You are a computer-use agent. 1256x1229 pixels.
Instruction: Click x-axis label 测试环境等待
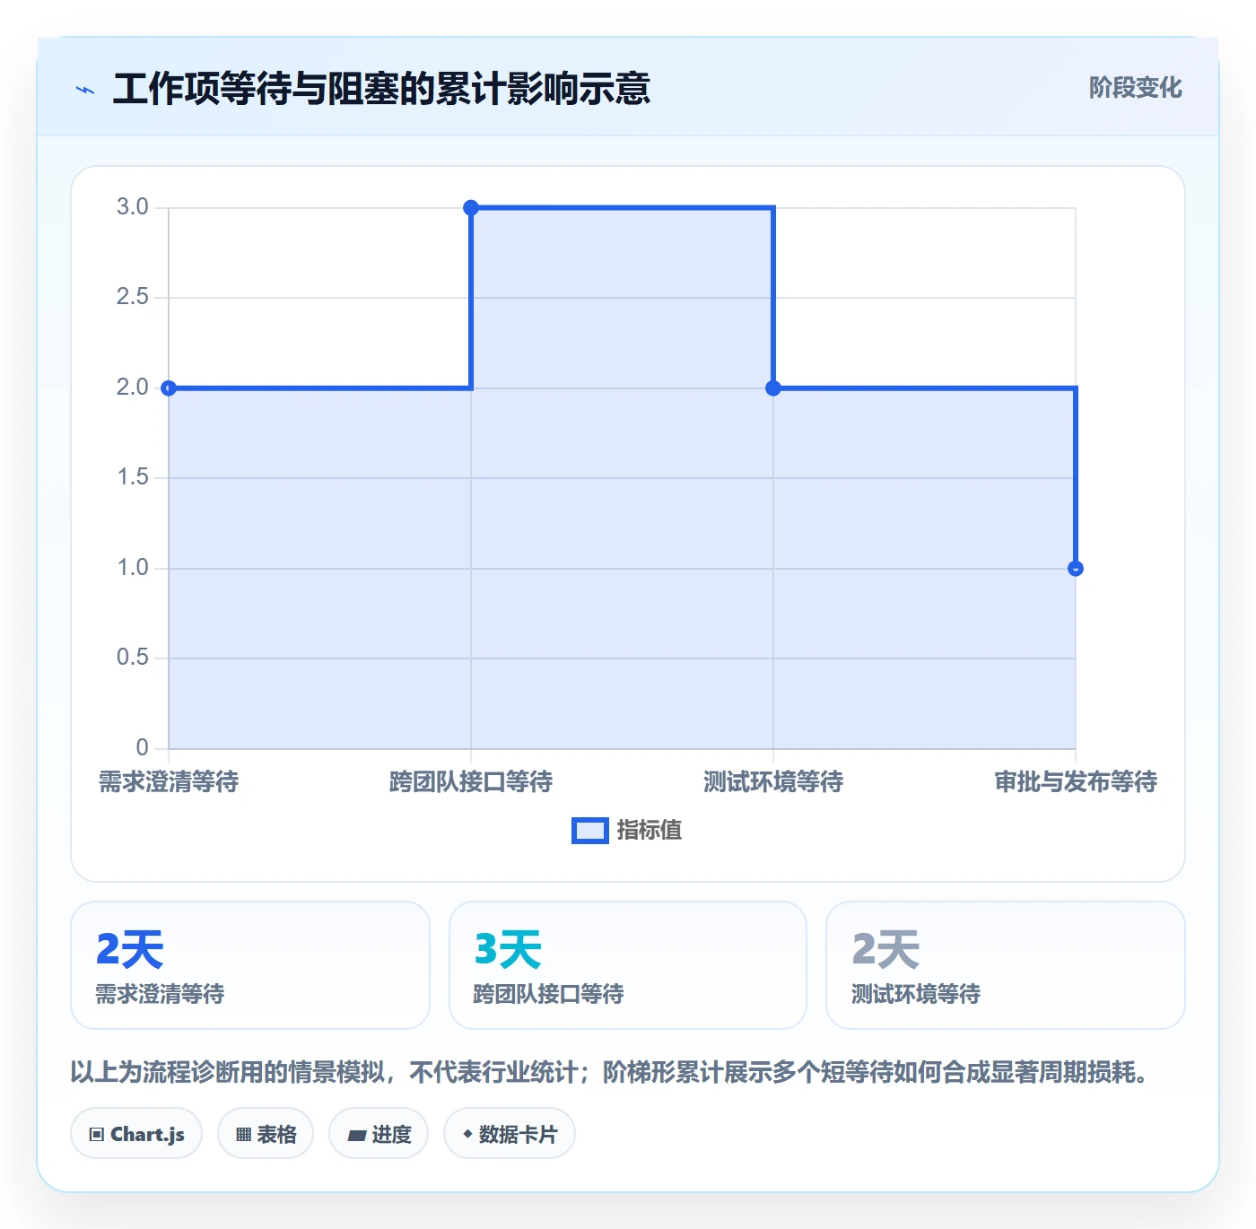[x=773, y=782]
